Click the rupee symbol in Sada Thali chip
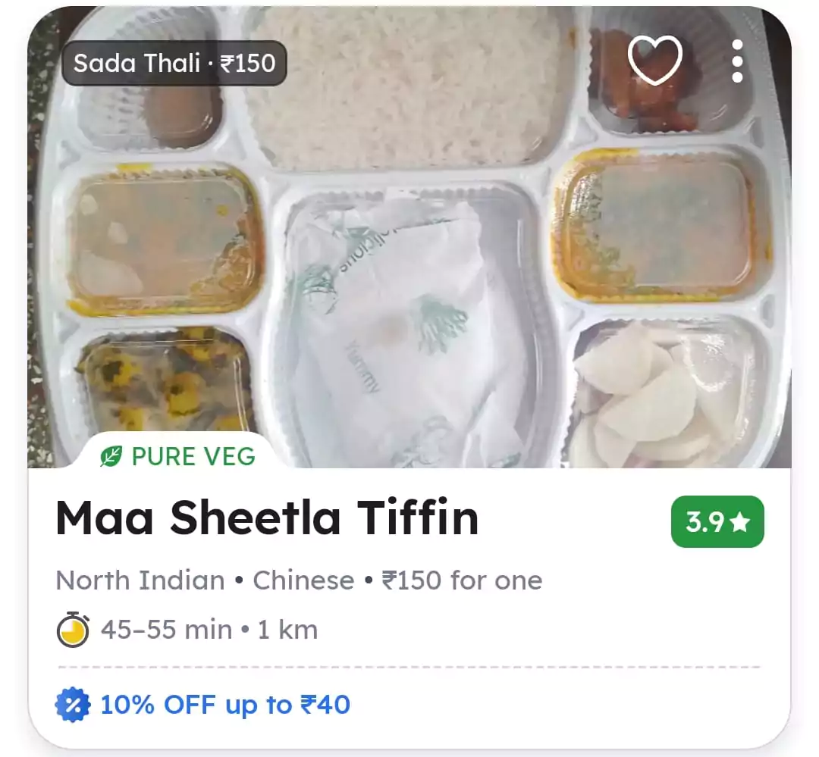The width and height of the screenshot is (819, 757). [x=227, y=64]
